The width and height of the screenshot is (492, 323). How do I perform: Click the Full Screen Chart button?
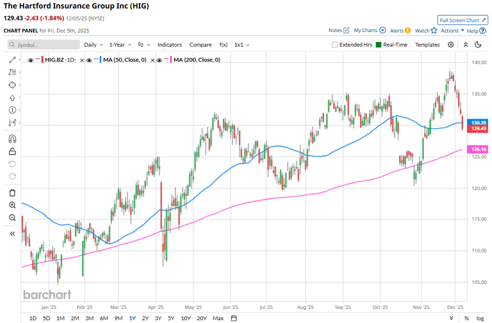[462, 20]
